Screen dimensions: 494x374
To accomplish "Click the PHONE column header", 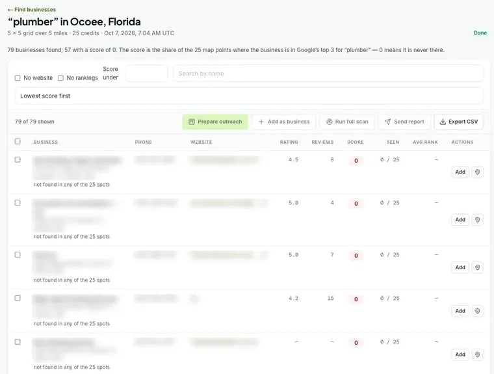I will pyautogui.click(x=144, y=142).
